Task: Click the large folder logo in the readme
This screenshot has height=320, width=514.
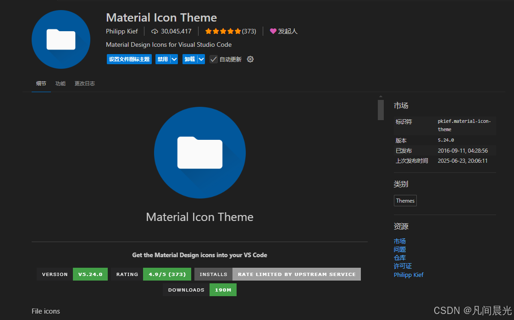Action: 200,153
